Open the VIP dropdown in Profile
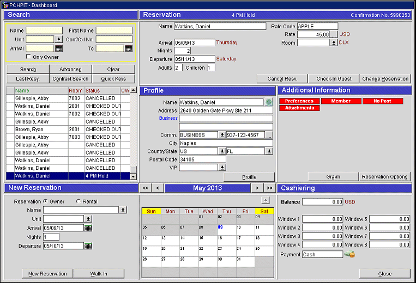This screenshot has height=283, width=416. pos(222,167)
